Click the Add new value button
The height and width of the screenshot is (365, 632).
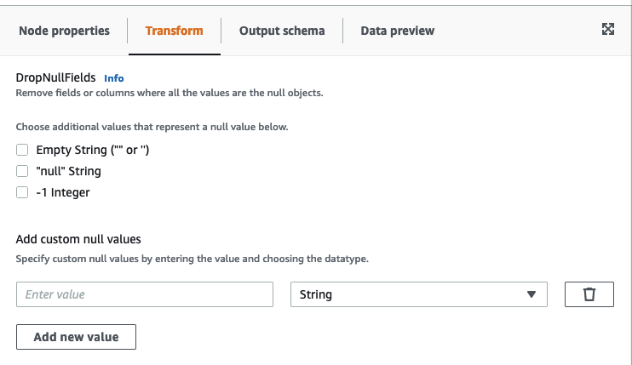tap(76, 337)
